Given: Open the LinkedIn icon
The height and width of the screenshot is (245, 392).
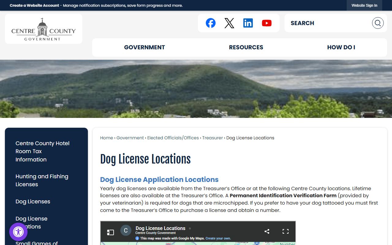Looking at the screenshot, I should pos(248,23).
